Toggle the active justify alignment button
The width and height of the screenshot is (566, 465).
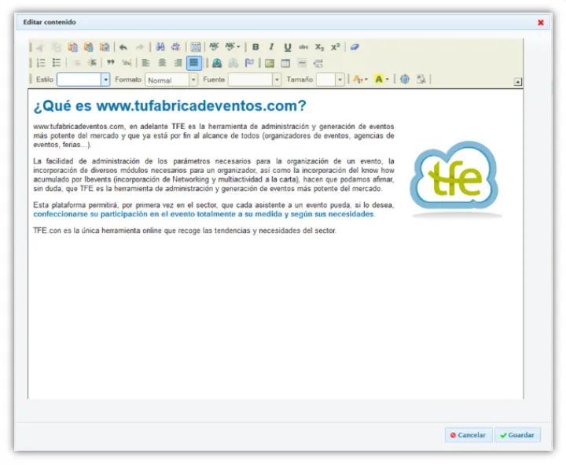194,63
